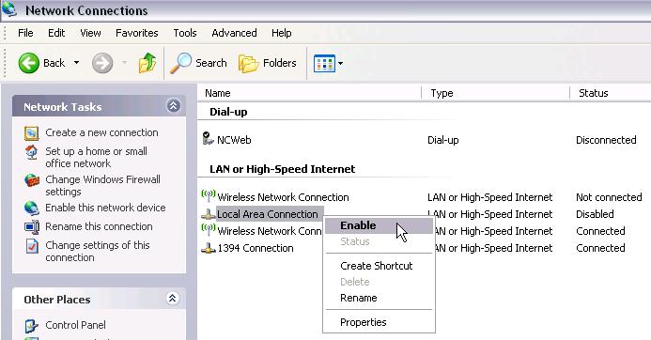Open the Help menu
Viewport: 651px width, 340px height.
click(282, 33)
